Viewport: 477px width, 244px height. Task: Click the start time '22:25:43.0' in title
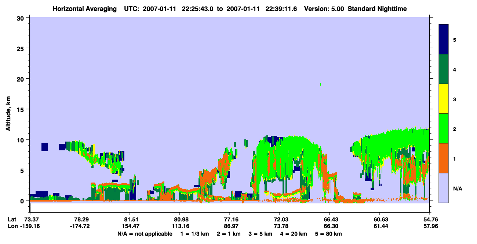(198, 8)
